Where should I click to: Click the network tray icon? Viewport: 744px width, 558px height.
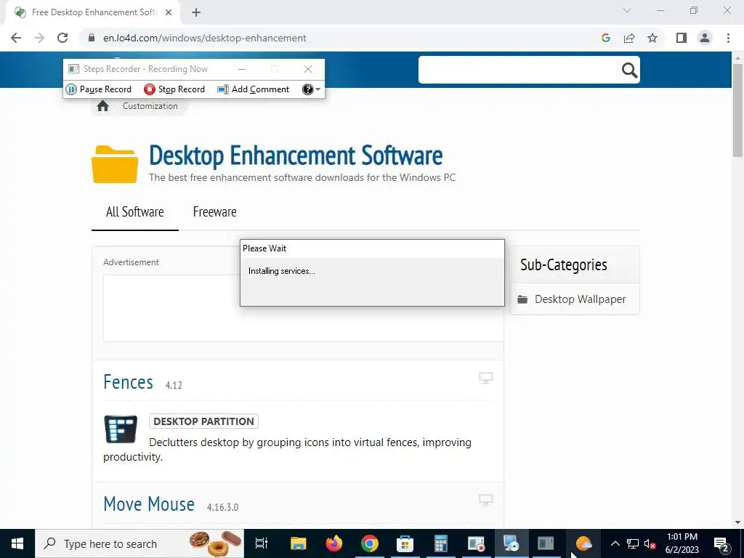[633, 543]
